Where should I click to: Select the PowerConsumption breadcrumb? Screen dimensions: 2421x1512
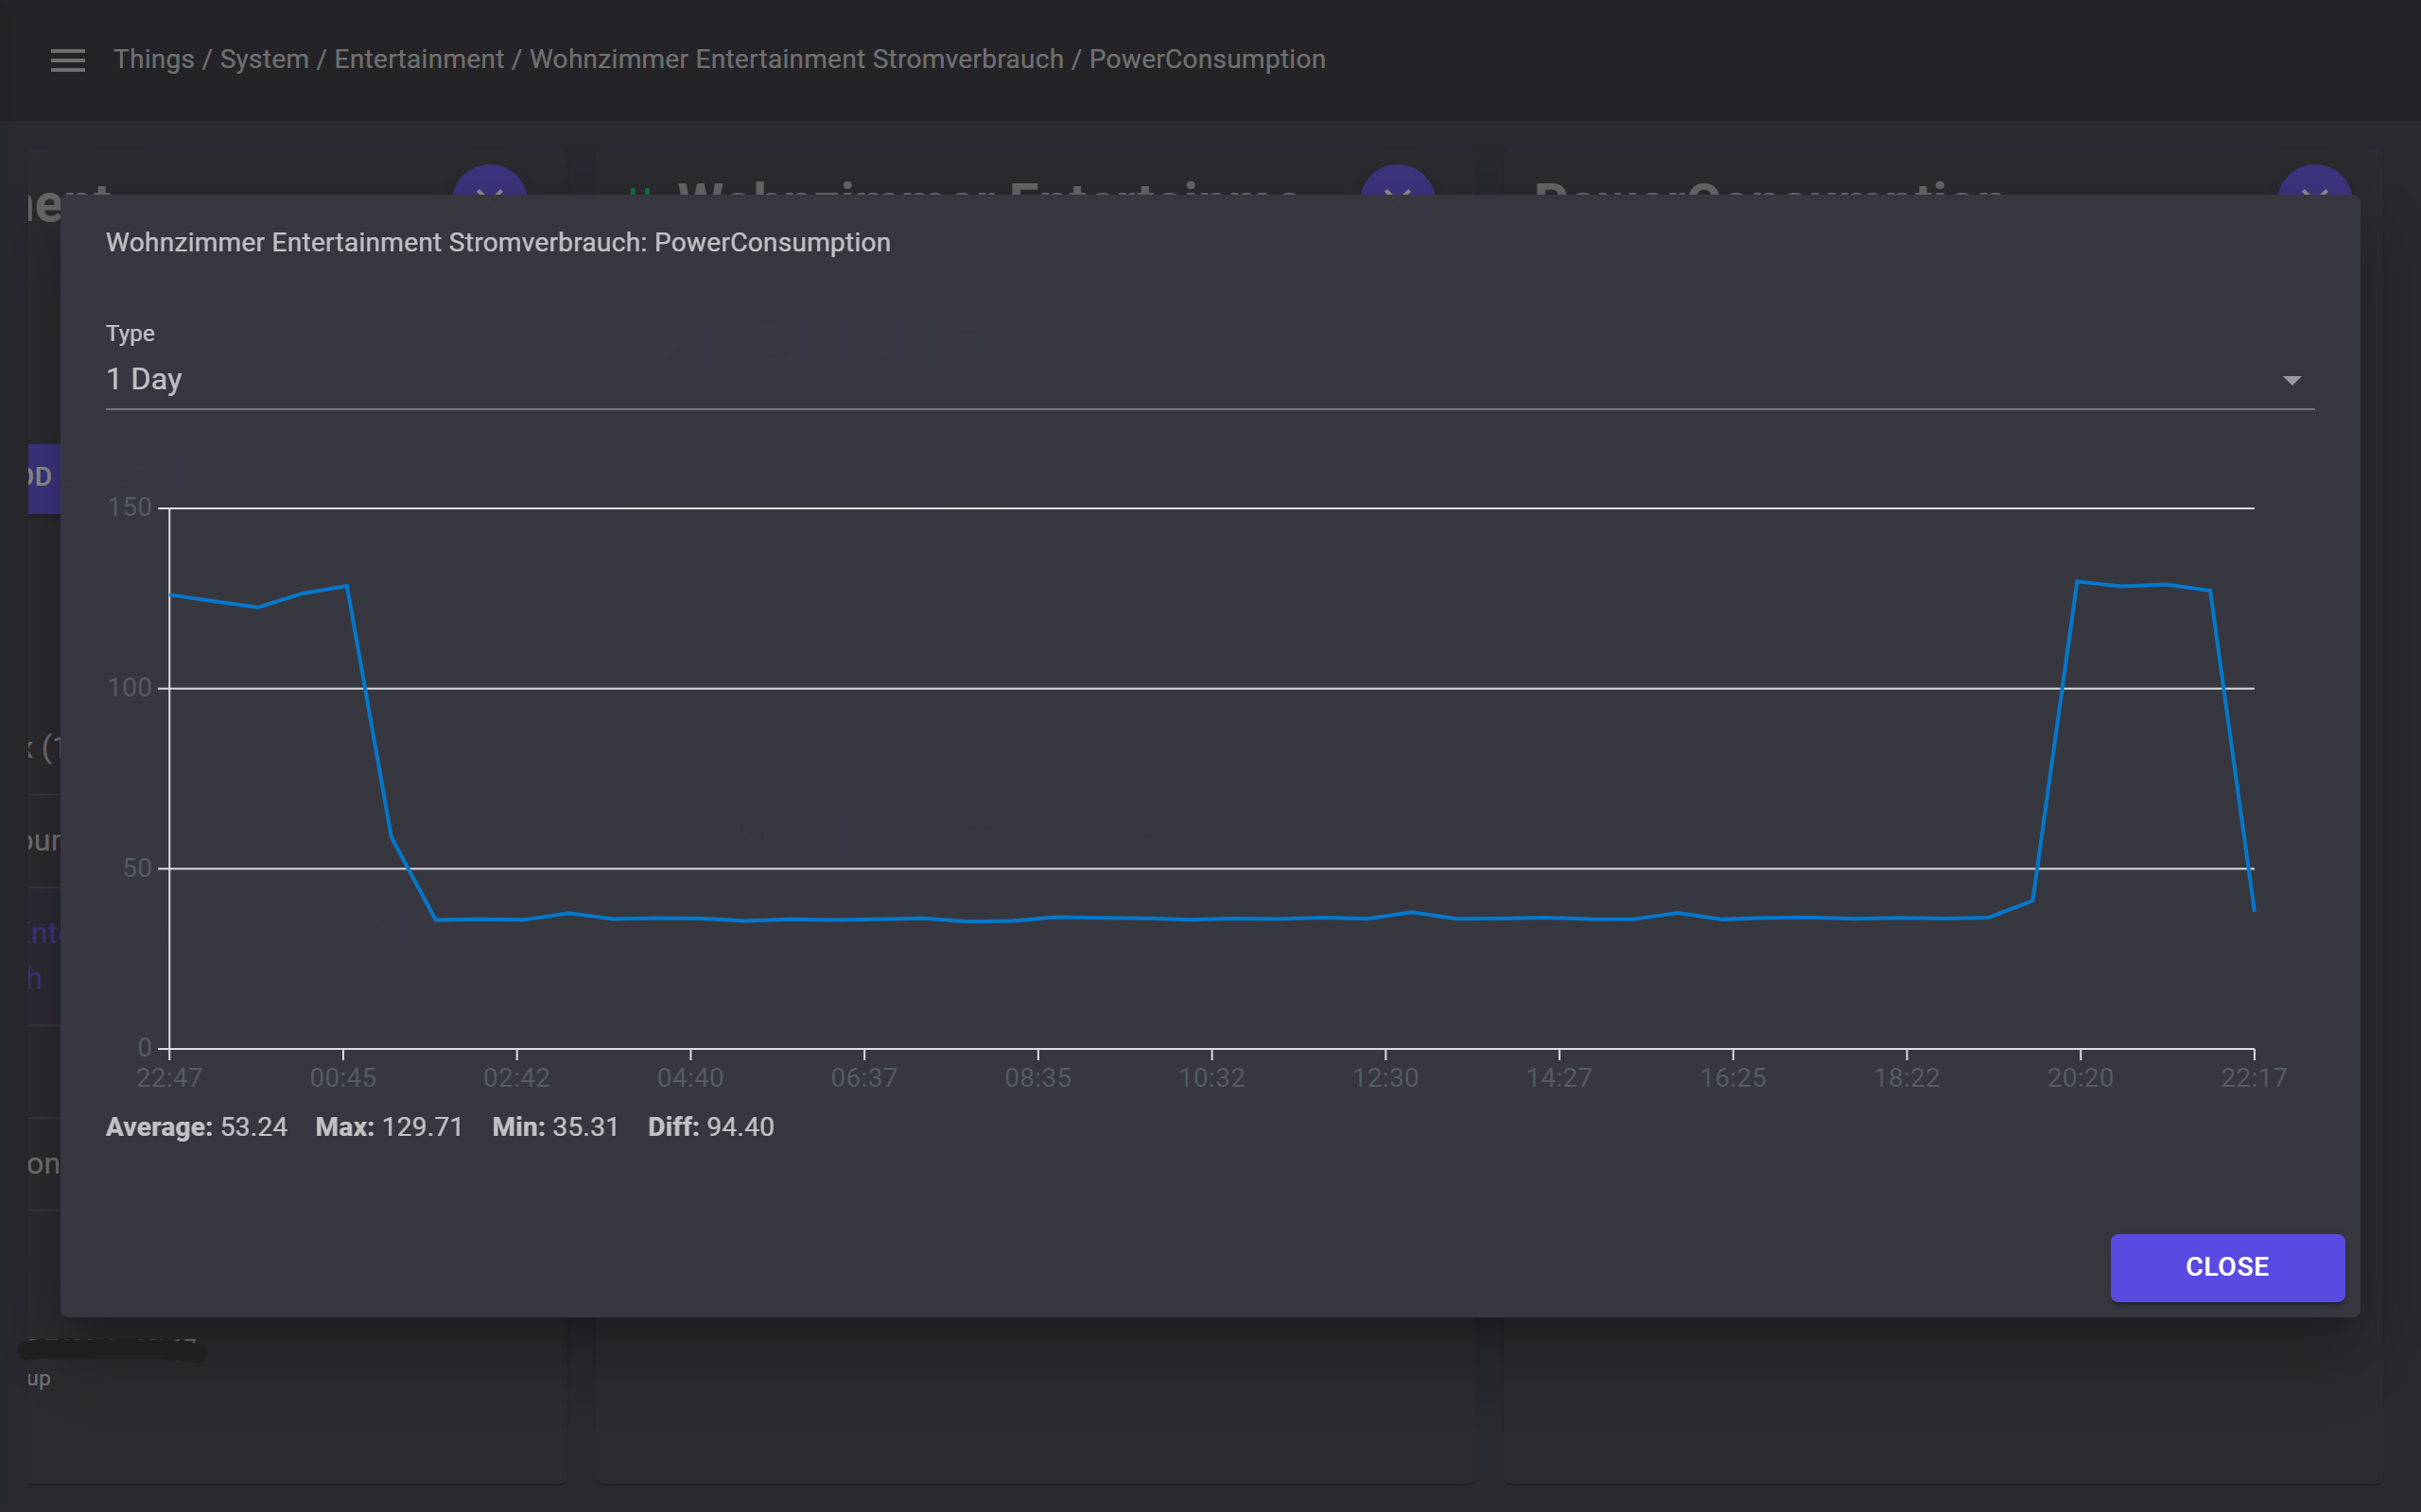(x=1207, y=59)
